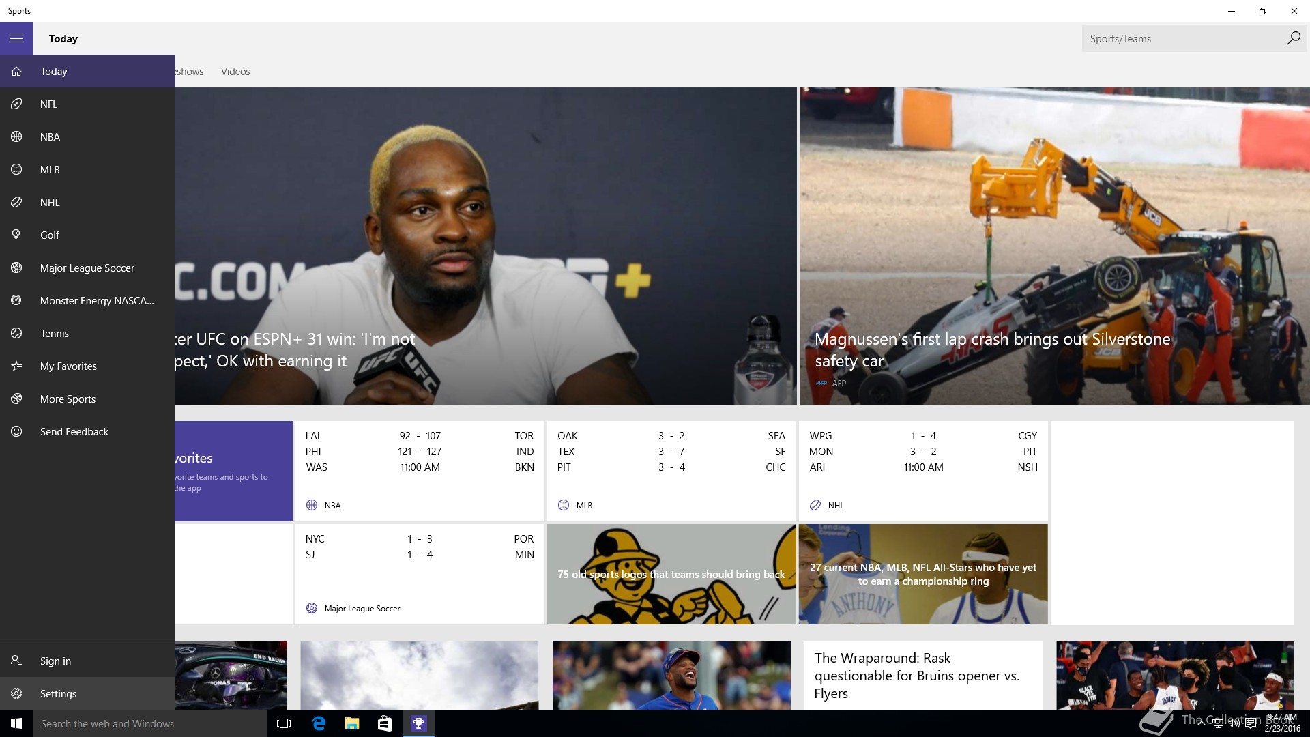Screen dimensions: 1310x737
Task: Open NHL from the sidebar
Action: (87, 203)
